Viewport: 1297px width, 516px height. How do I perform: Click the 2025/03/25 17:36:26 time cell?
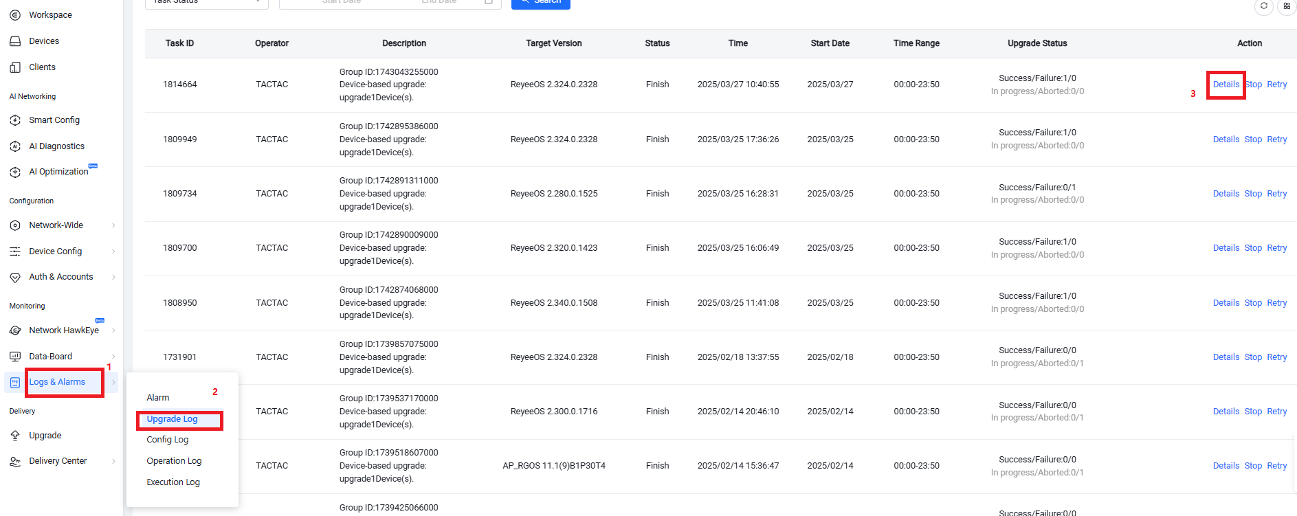(x=738, y=139)
